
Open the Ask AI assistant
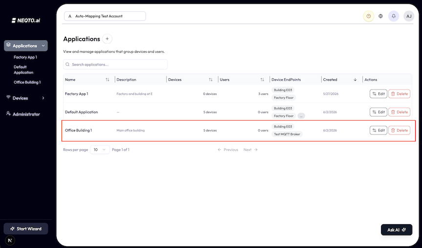click(x=397, y=230)
